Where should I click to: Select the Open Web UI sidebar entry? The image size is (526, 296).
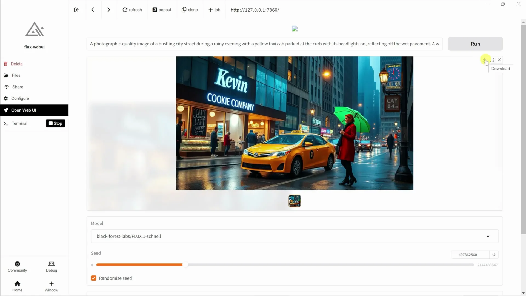tap(23, 110)
